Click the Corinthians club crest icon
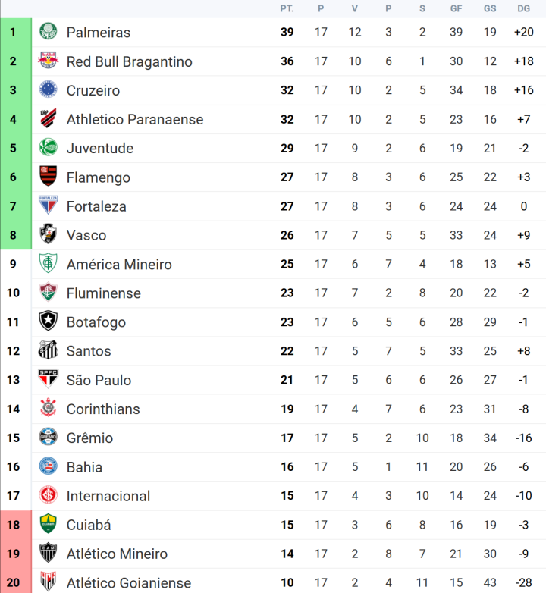This screenshot has width=546, height=593. click(48, 409)
